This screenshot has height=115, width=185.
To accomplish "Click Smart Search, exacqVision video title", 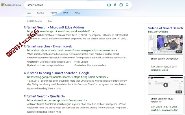I will [x=164, y=59].
